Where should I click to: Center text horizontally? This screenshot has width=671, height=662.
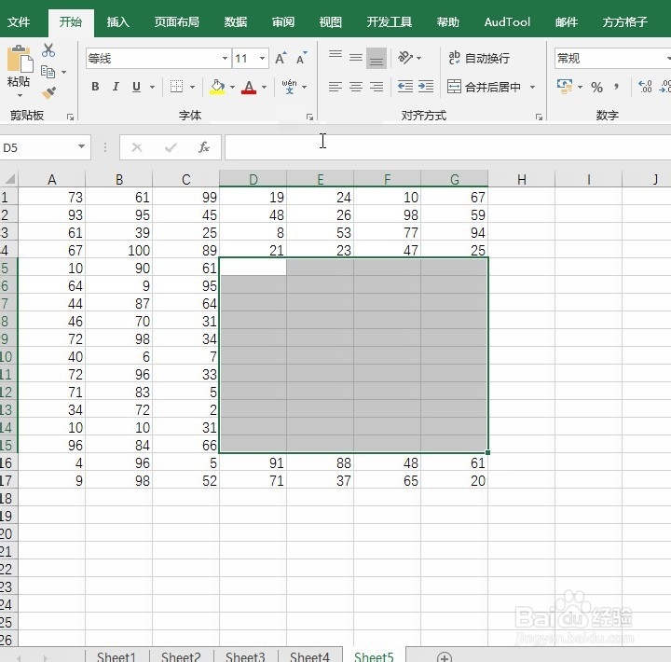[356, 87]
